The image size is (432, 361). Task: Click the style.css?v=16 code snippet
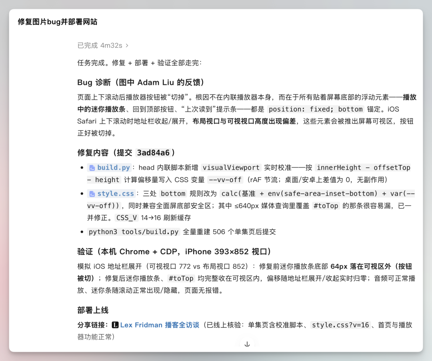click(x=340, y=325)
